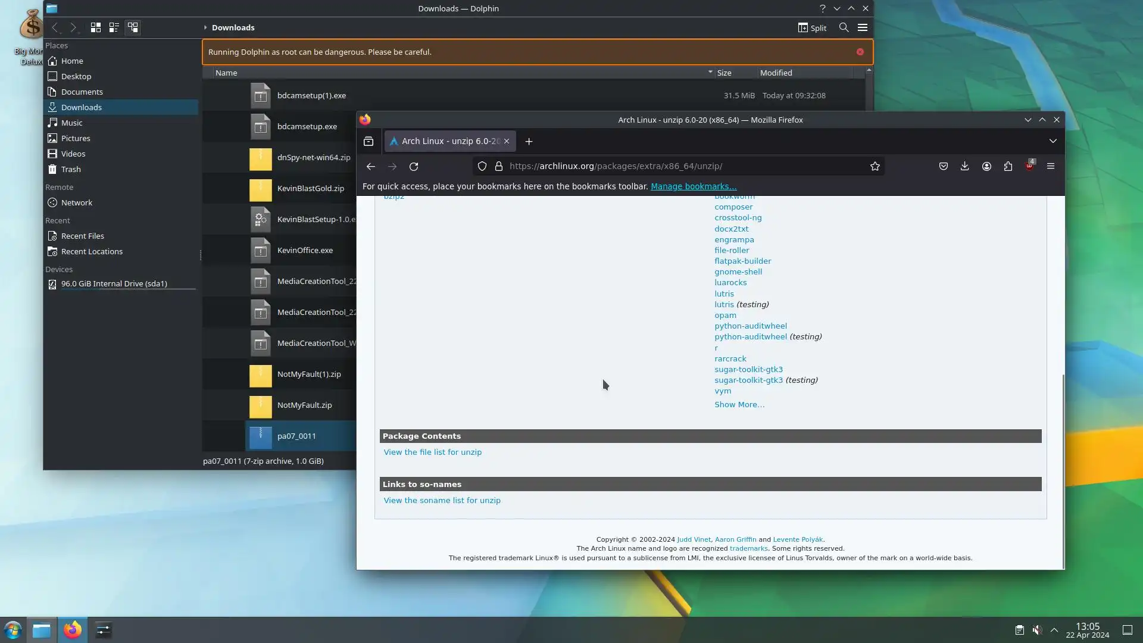Select the Arch Linux unzip tab

446,141
